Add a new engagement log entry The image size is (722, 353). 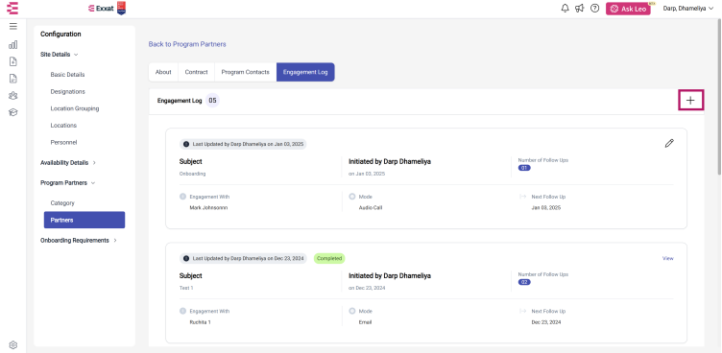(x=690, y=101)
